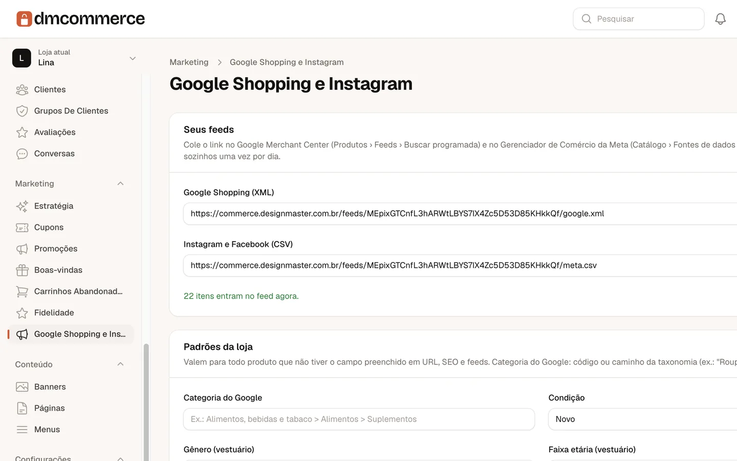
Task: Click the Páginas document icon
Action: [x=22, y=408]
